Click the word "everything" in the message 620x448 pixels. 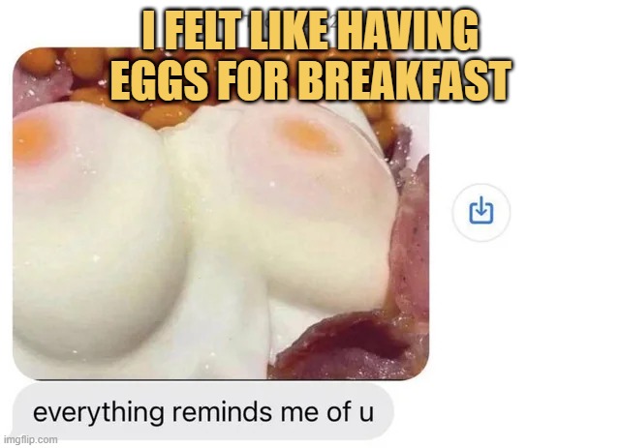click(x=98, y=412)
